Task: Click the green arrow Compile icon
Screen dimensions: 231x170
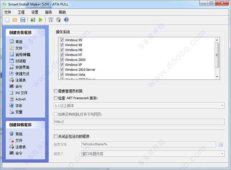Action: click(33, 20)
